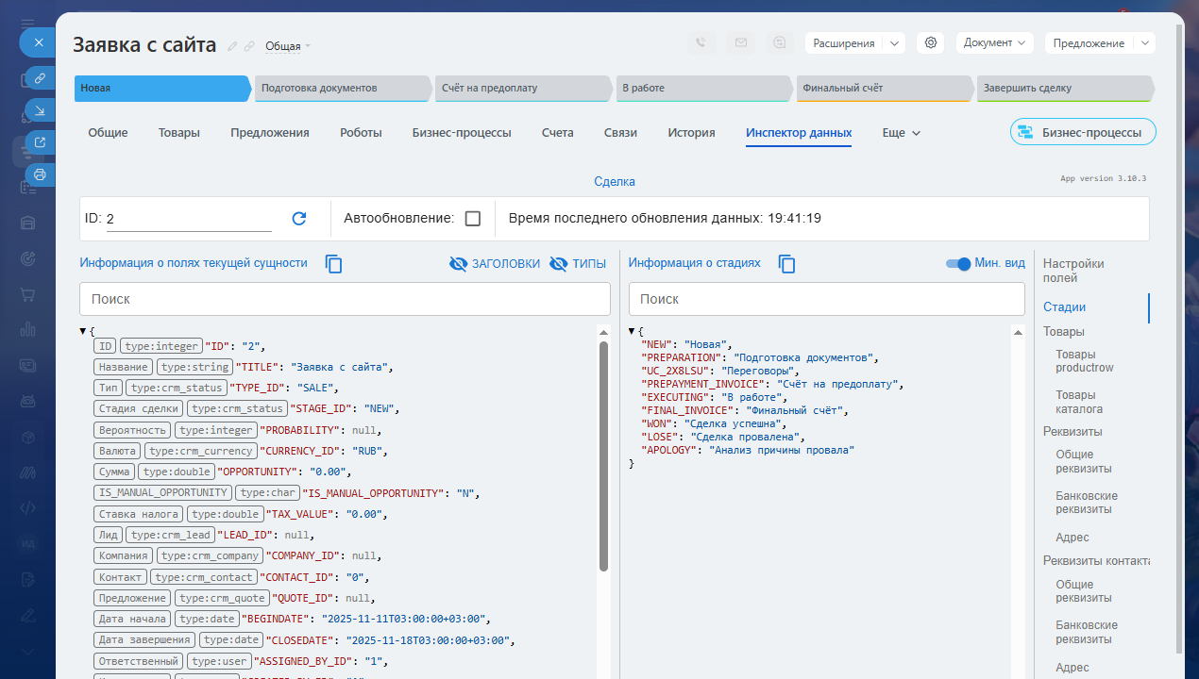Collapse the stages JSON tree triangle
This screenshot has width=1199, height=679.
[x=633, y=331]
